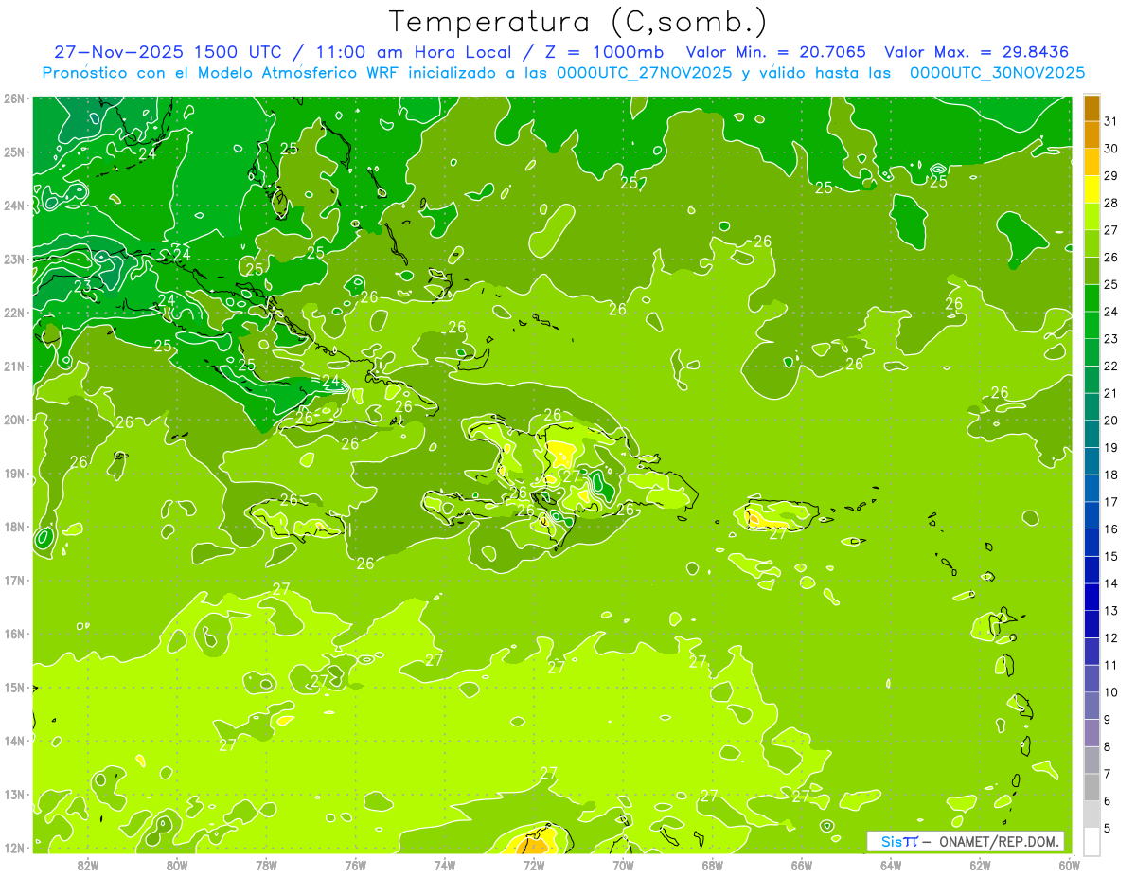
Task: Select the '0000UTC_30NOV2025' valid-until time
Action: (998, 73)
